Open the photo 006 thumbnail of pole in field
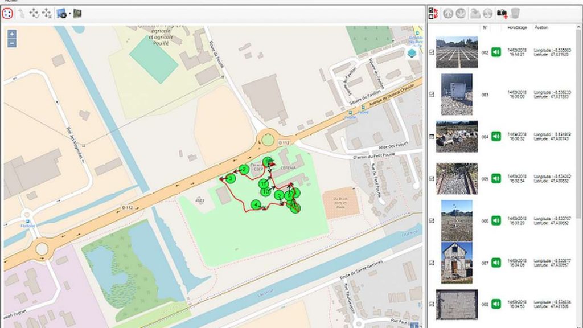This screenshot has width=583, height=328. tap(457, 220)
